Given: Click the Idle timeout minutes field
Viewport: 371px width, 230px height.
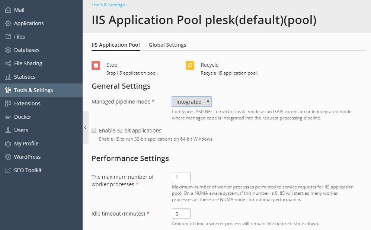Looking at the screenshot, I should tap(181, 214).
